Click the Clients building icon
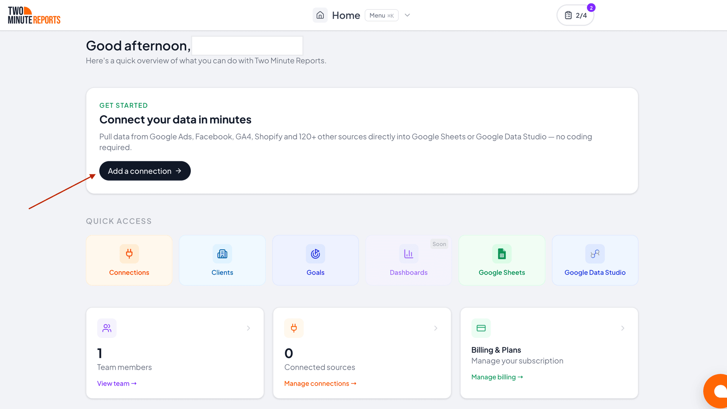This screenshot has width=727, height=409. pyautogui.click(x=222, y=254)
